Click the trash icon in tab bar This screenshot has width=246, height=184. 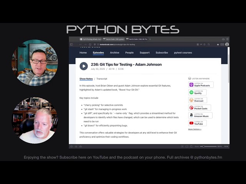pyautogui.click(x=227, y=39)
